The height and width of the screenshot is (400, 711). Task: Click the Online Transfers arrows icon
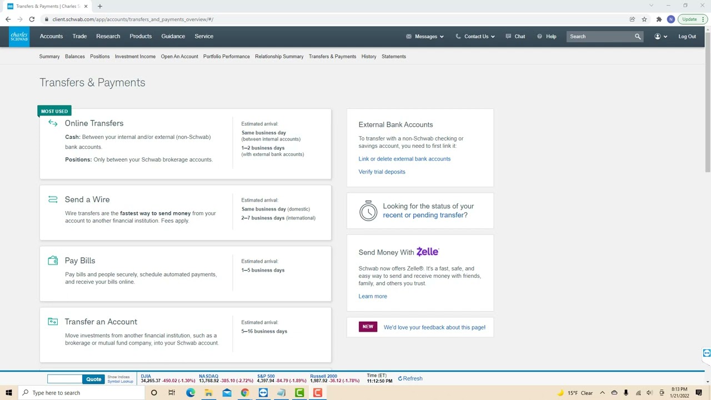pyautogui.click(x=53, y=123)
